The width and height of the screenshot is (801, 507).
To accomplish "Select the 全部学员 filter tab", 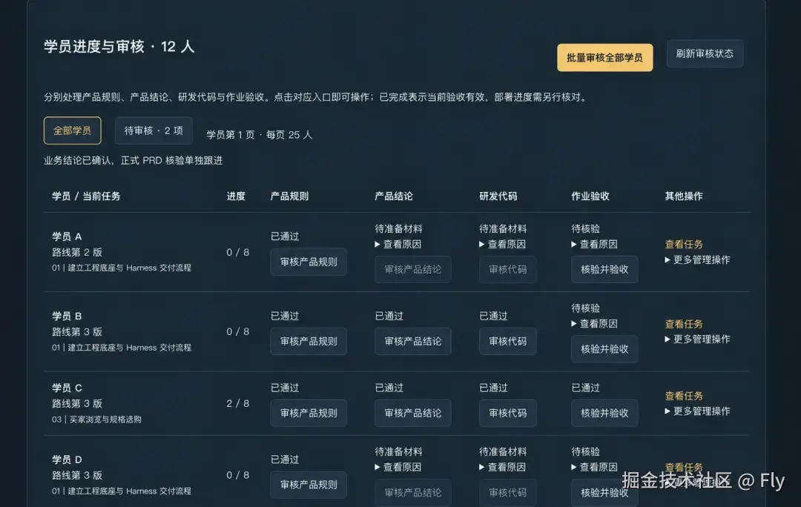I will (73, 130).
